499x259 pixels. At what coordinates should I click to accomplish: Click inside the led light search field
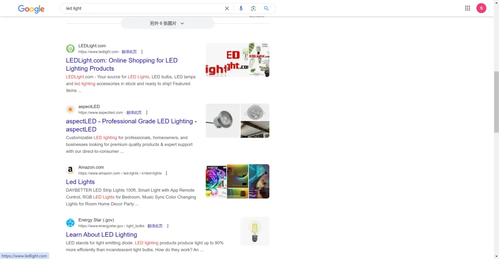coord(139,8)
